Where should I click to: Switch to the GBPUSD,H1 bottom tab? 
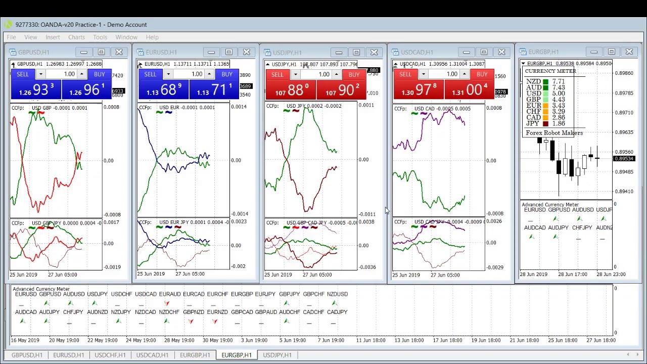tap(27, 355)
